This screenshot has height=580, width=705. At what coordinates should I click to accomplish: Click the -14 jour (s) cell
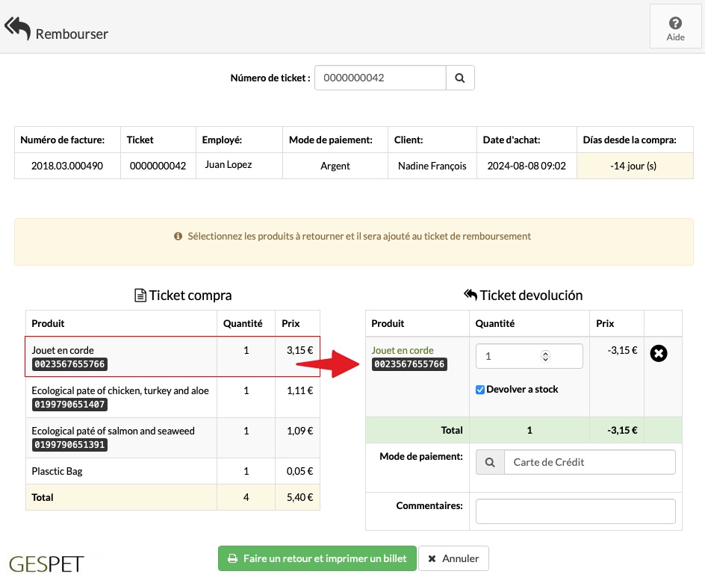(634, 166)
